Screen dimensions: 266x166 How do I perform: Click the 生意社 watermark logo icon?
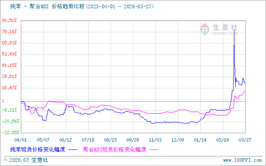pyautogui.click(x=204, y=29)
